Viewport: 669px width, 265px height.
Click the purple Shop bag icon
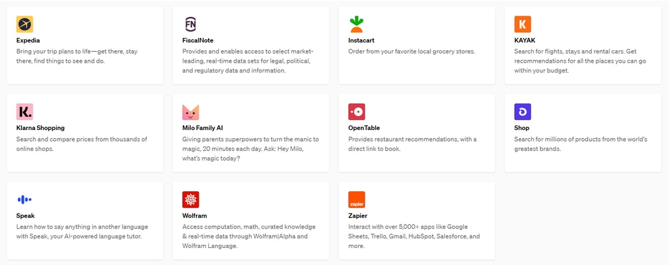coord(523,112)
